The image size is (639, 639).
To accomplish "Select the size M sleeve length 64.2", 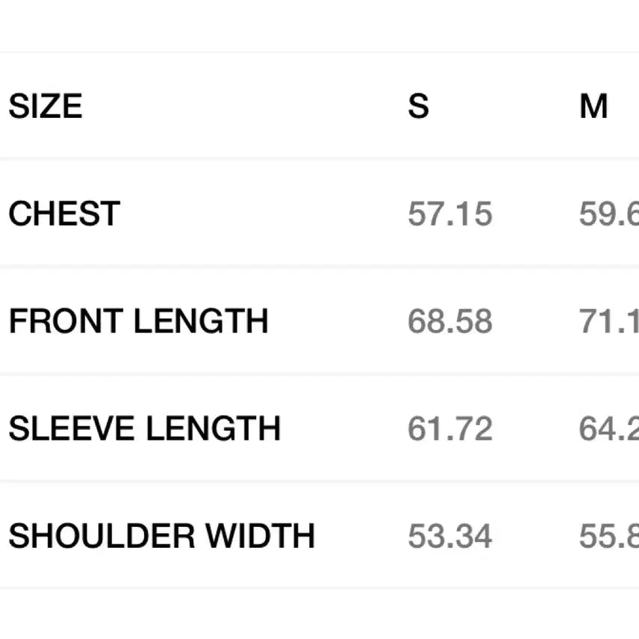I will (609, 428).
